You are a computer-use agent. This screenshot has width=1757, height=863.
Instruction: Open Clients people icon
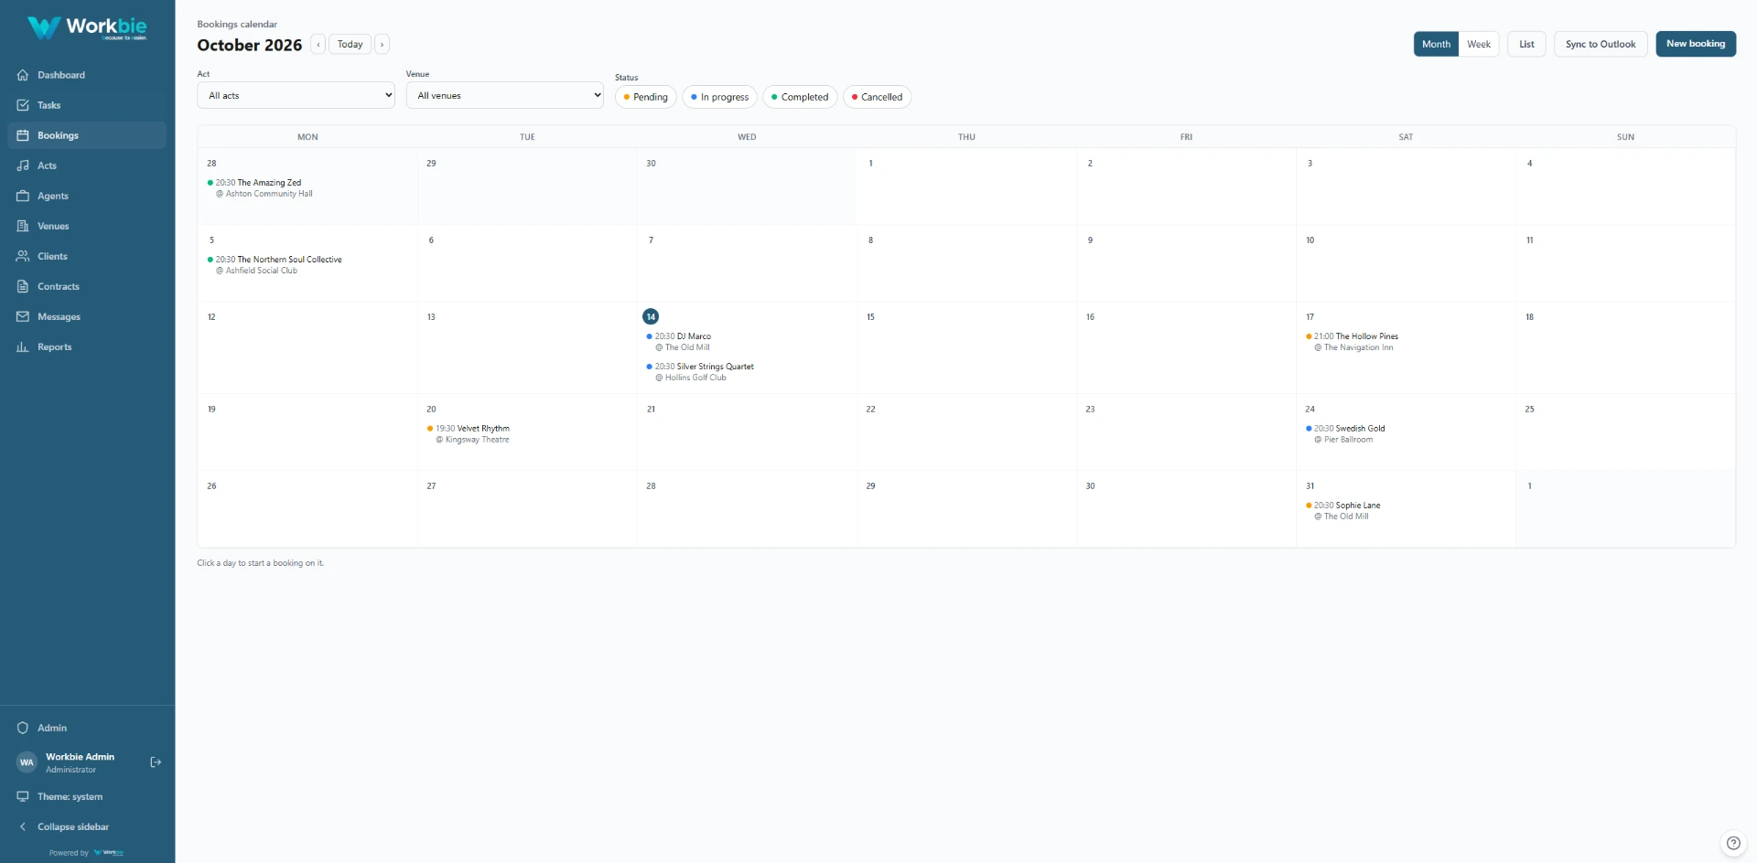(x=23, y=256)
